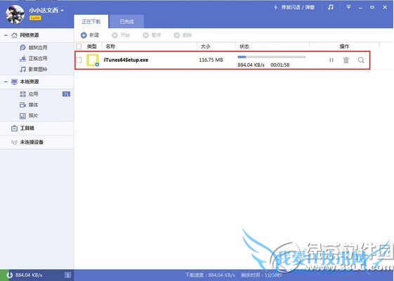Select the 未连接设备 device entry
This screenshot has width=394, height=281.
tap(27, 142)
